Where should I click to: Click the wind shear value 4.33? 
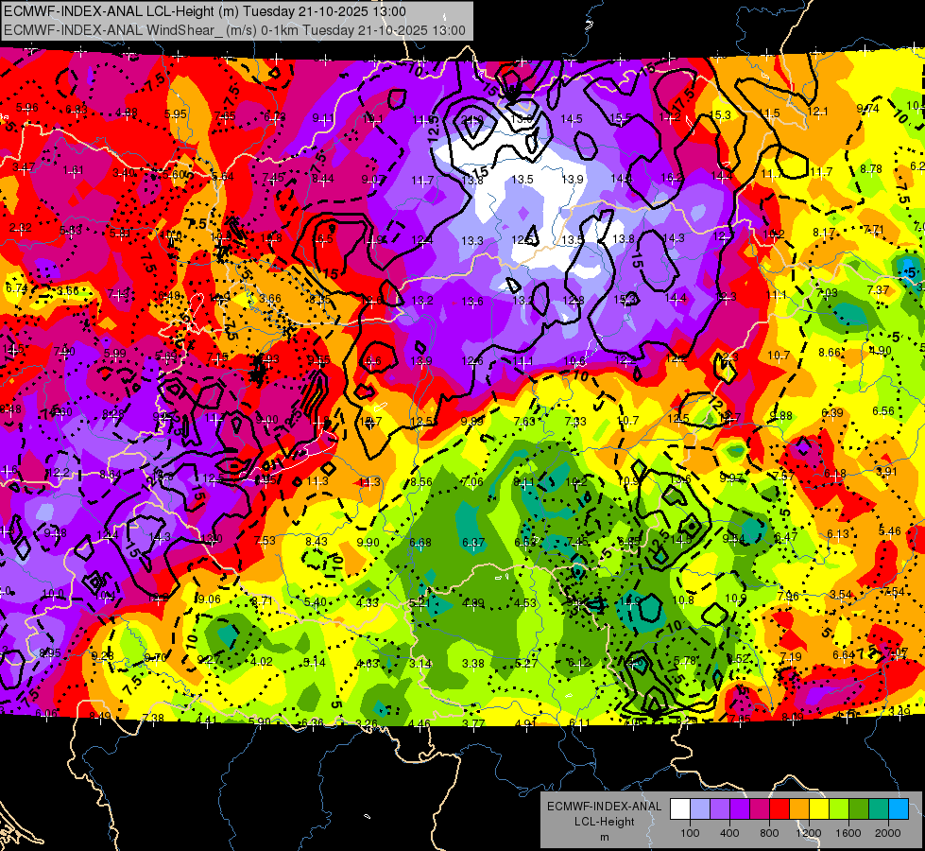368,603
